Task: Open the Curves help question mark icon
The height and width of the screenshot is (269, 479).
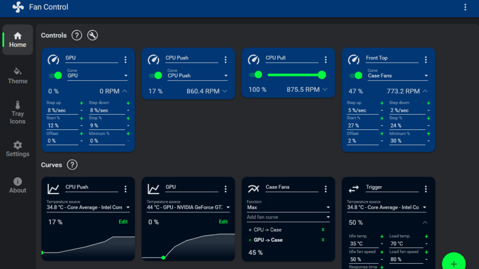Action: 72,165
